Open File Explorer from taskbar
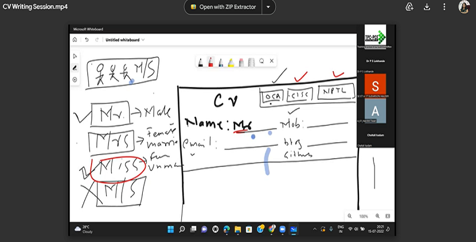 click(x=237, y=229)
